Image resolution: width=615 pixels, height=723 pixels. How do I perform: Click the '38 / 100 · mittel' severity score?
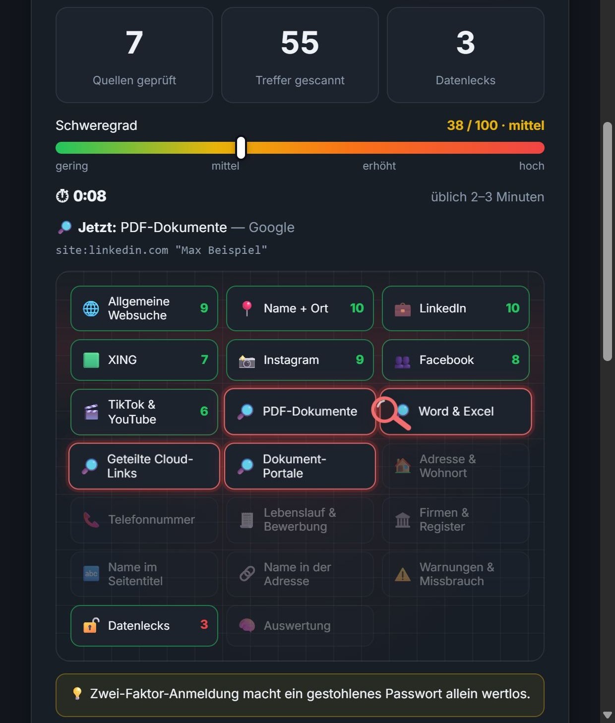pos(495,125)
